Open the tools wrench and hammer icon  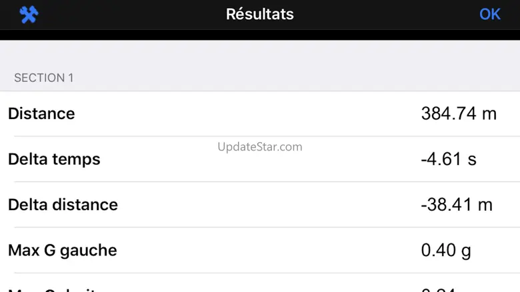(29, 15)
